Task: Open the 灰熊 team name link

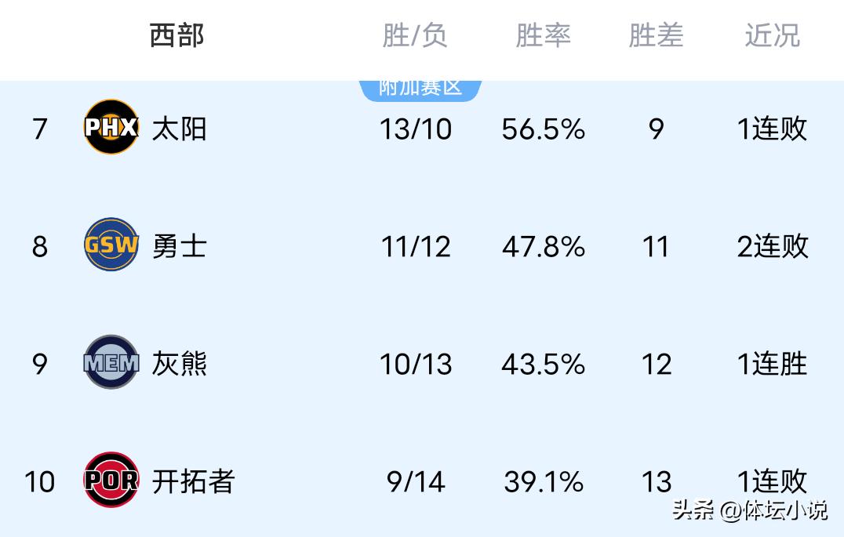Action: 180,364
